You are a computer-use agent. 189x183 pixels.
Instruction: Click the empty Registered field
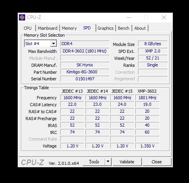pos(153,79)
